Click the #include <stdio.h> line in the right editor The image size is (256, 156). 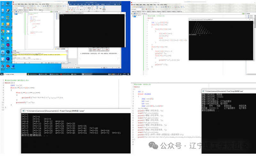(x=156, y=16)
